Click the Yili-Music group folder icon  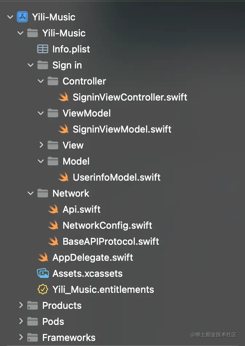click(32, 33)
